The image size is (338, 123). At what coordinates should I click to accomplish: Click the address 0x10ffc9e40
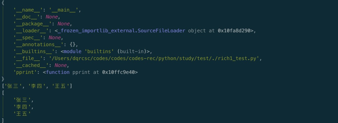[118, 72]
